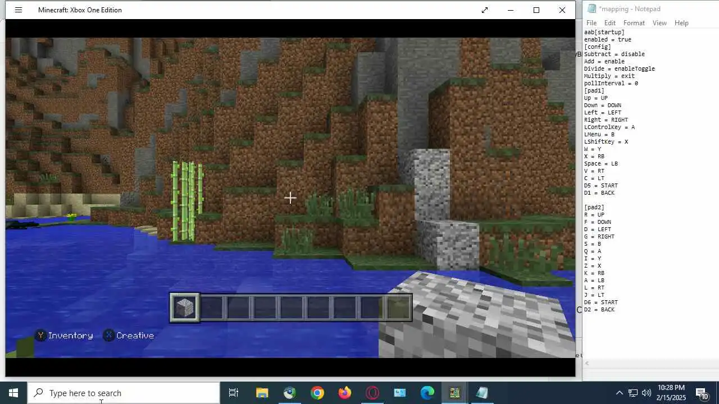This screenshot has height=404, width=719.
Task: Open Firefox from taskbar
Action: [345, 393]
